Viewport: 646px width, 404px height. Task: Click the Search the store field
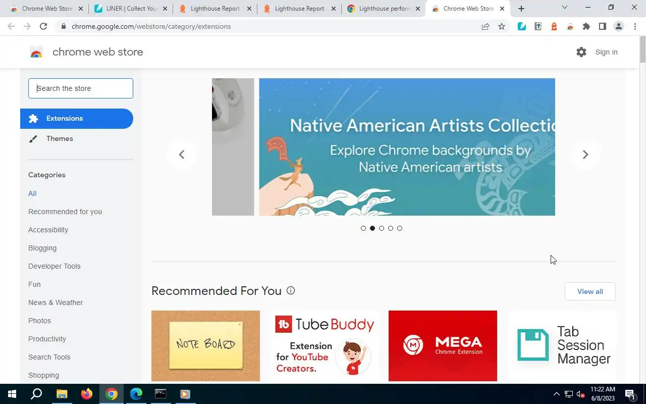[81, 88]
